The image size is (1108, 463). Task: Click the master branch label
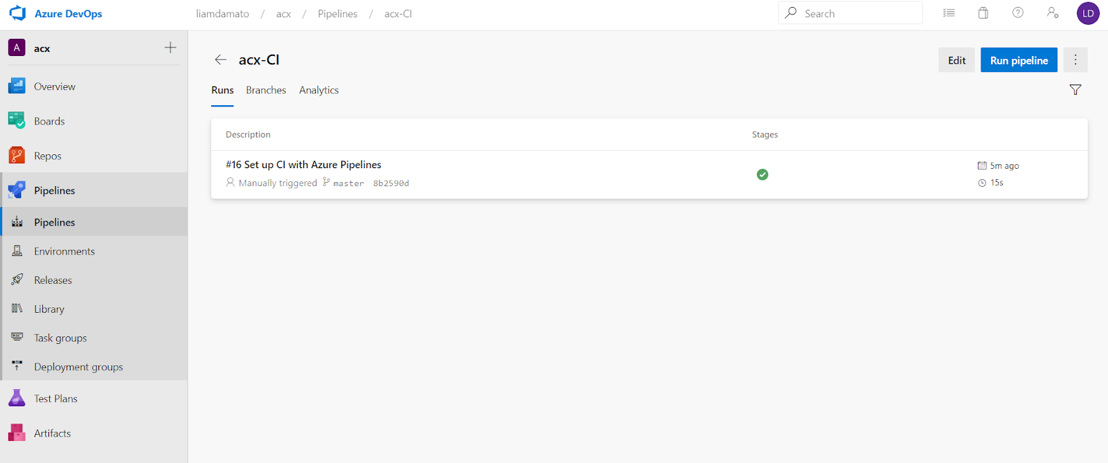point(348,183)
